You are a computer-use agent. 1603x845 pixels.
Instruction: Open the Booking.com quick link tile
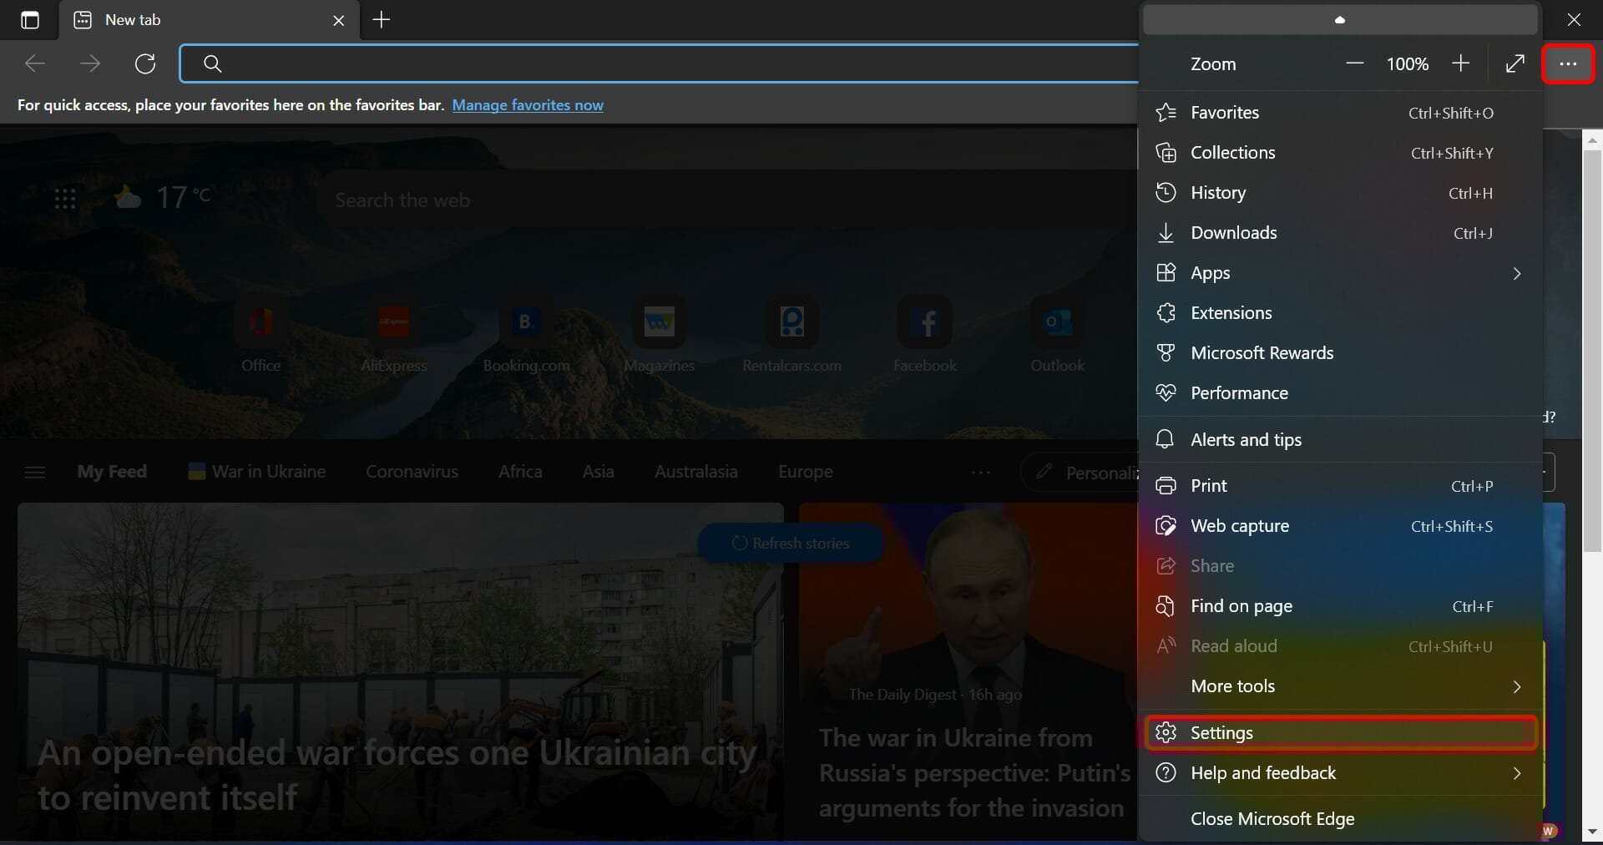[526, 334]
